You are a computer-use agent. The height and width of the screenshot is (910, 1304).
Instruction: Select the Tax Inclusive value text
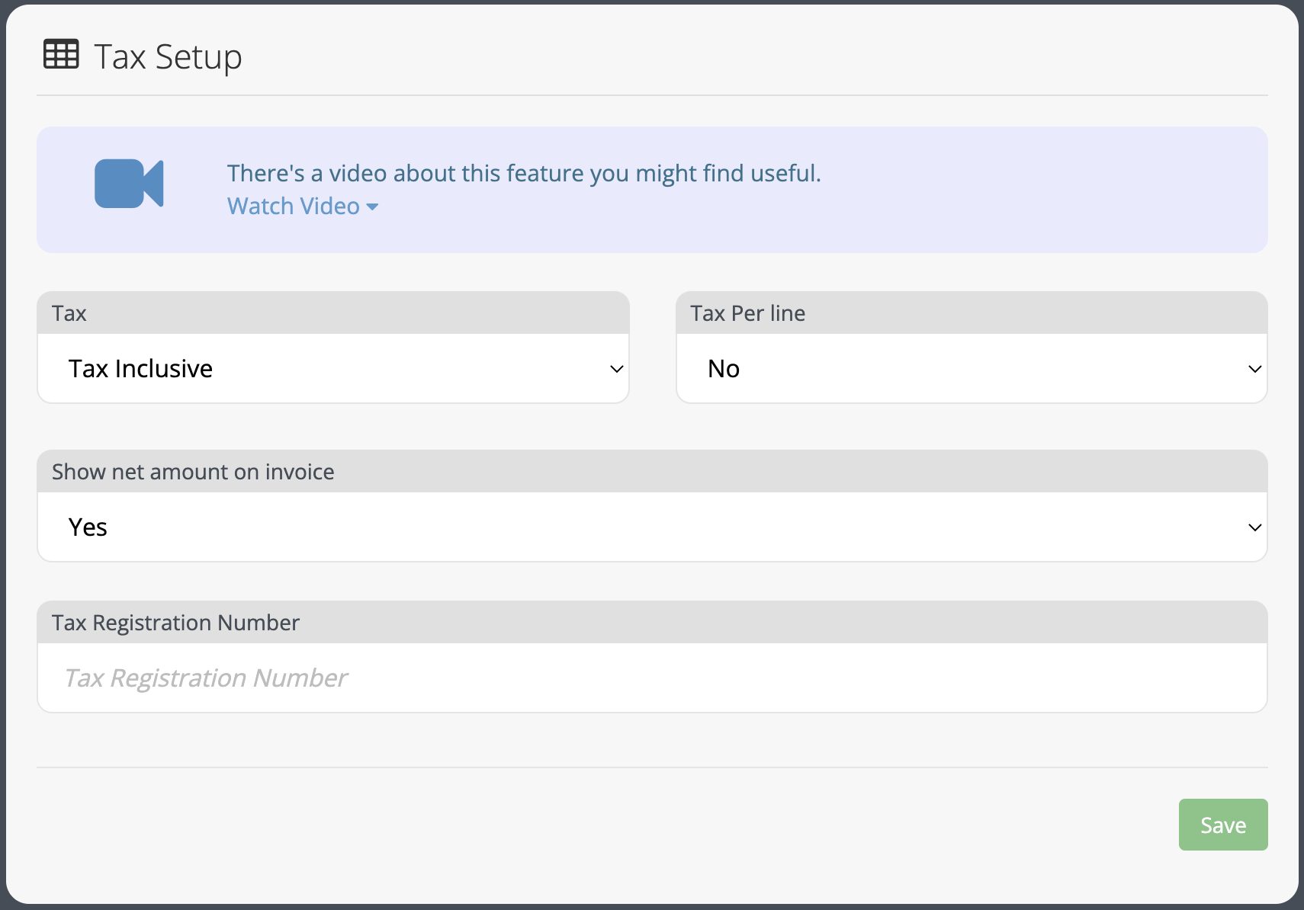(x=140, y=369)
